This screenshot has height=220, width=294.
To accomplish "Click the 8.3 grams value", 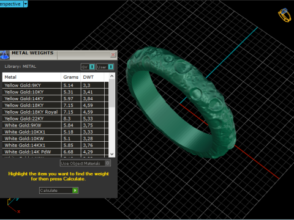I will pos(67,119).
